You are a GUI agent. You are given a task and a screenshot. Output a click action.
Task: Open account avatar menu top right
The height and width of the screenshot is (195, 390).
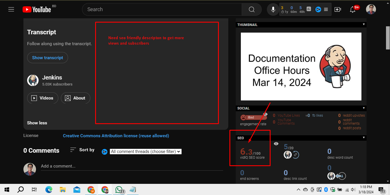[x=371, y=9]
